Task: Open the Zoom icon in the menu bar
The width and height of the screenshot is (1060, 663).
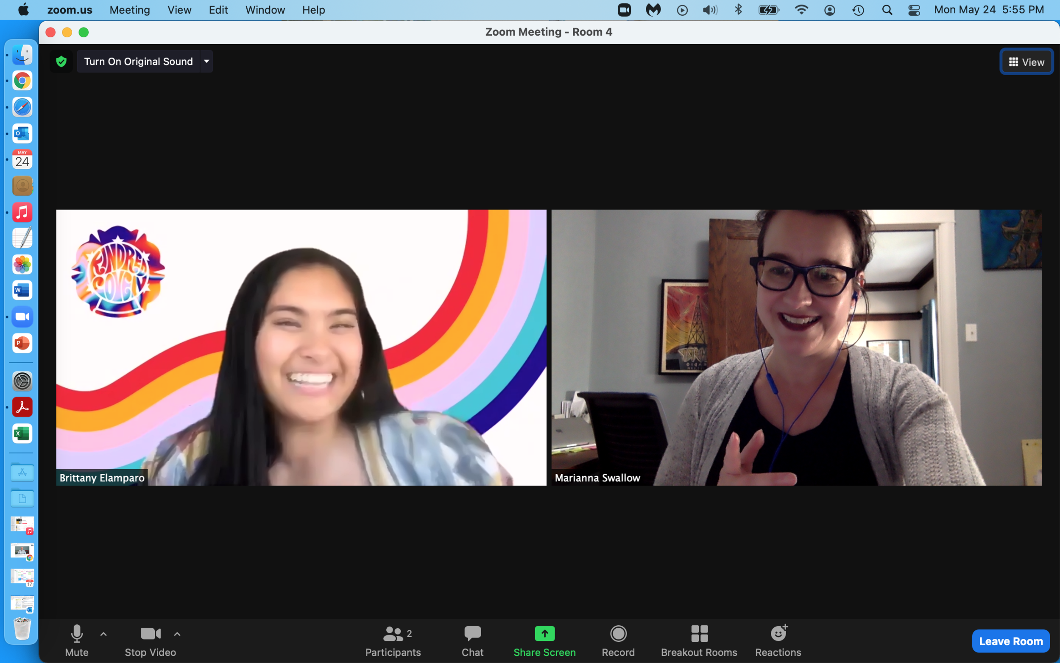Action: 624,10
